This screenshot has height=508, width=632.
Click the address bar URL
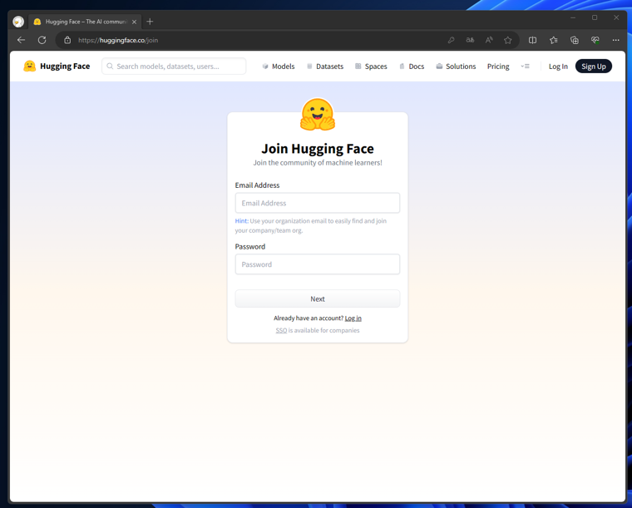pos(118,40)
